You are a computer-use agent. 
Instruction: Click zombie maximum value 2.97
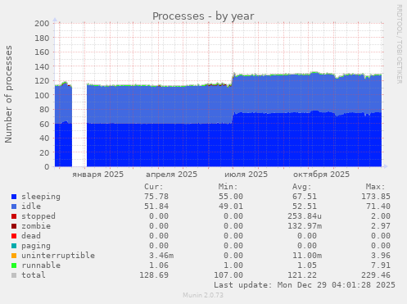click(381, 226)
